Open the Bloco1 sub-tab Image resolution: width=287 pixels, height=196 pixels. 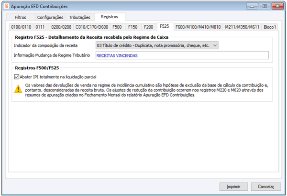[270, 27]
